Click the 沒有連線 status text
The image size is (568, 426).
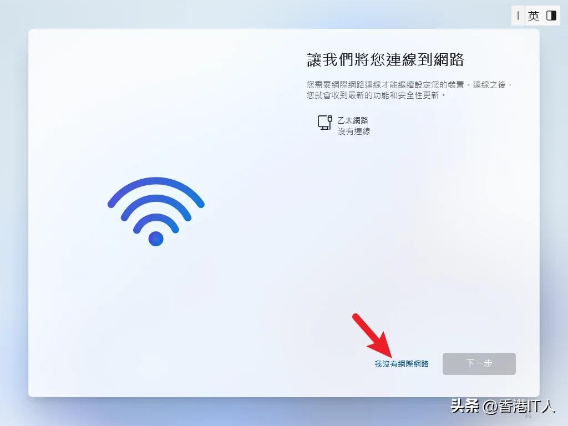coord(353,131)
